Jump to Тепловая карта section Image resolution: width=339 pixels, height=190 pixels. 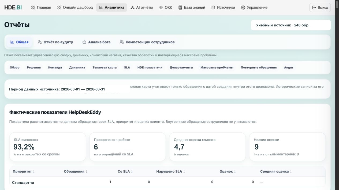105,68
